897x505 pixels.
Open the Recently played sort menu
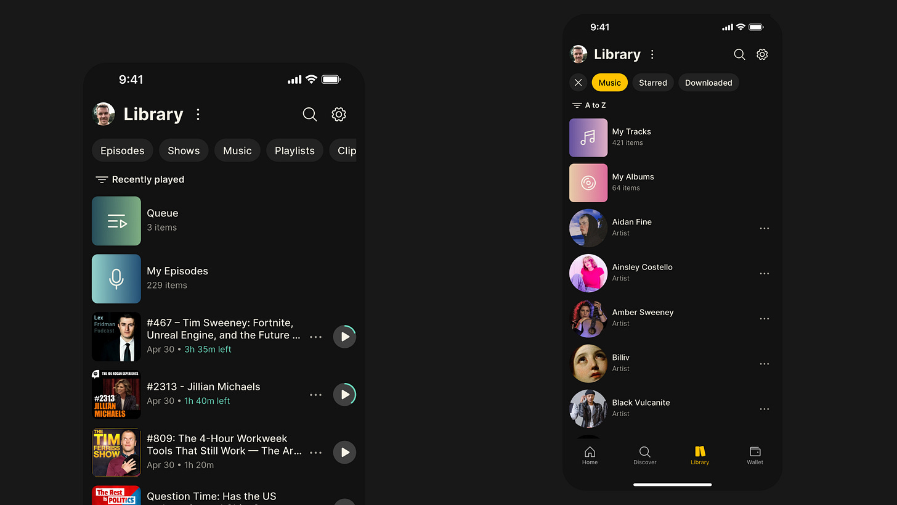coord(140,179)
